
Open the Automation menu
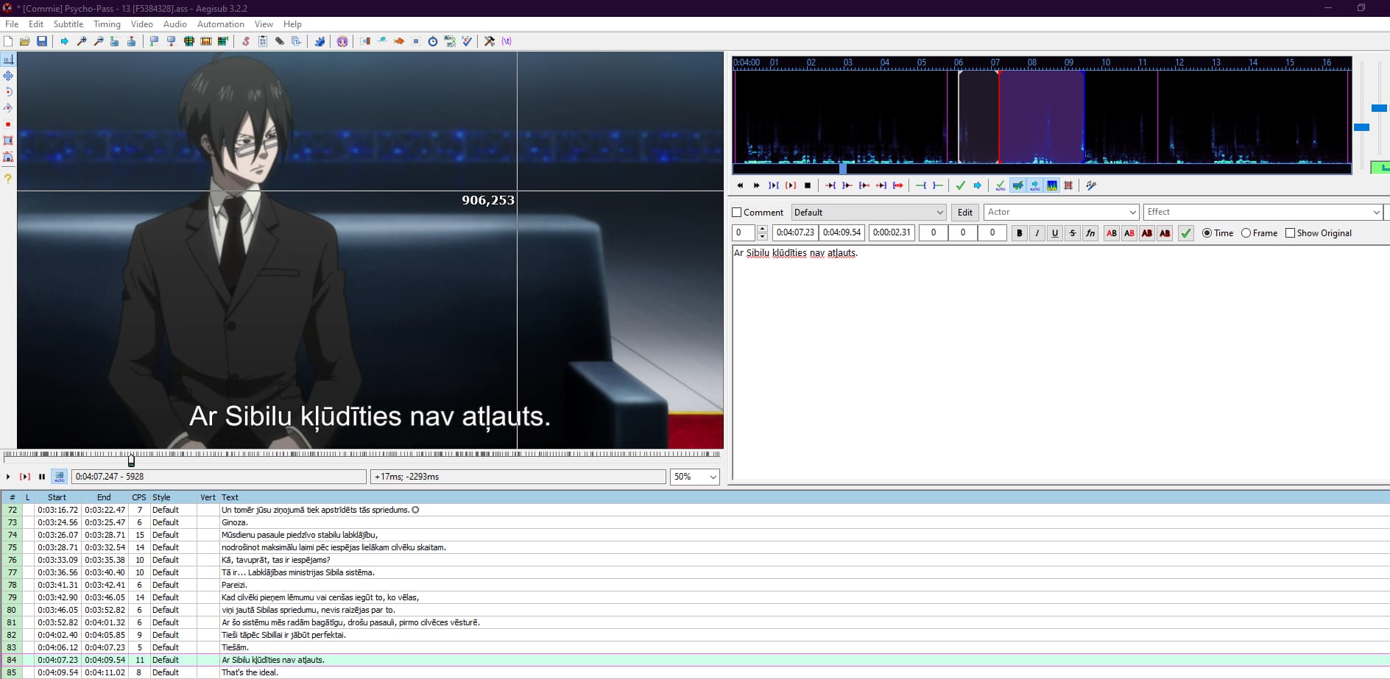pyautogui.click(x=220, y=24)
